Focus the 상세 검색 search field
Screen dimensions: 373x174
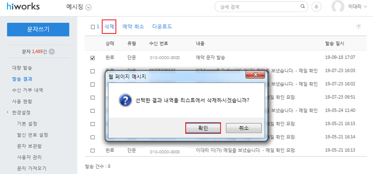click(258, 7)
